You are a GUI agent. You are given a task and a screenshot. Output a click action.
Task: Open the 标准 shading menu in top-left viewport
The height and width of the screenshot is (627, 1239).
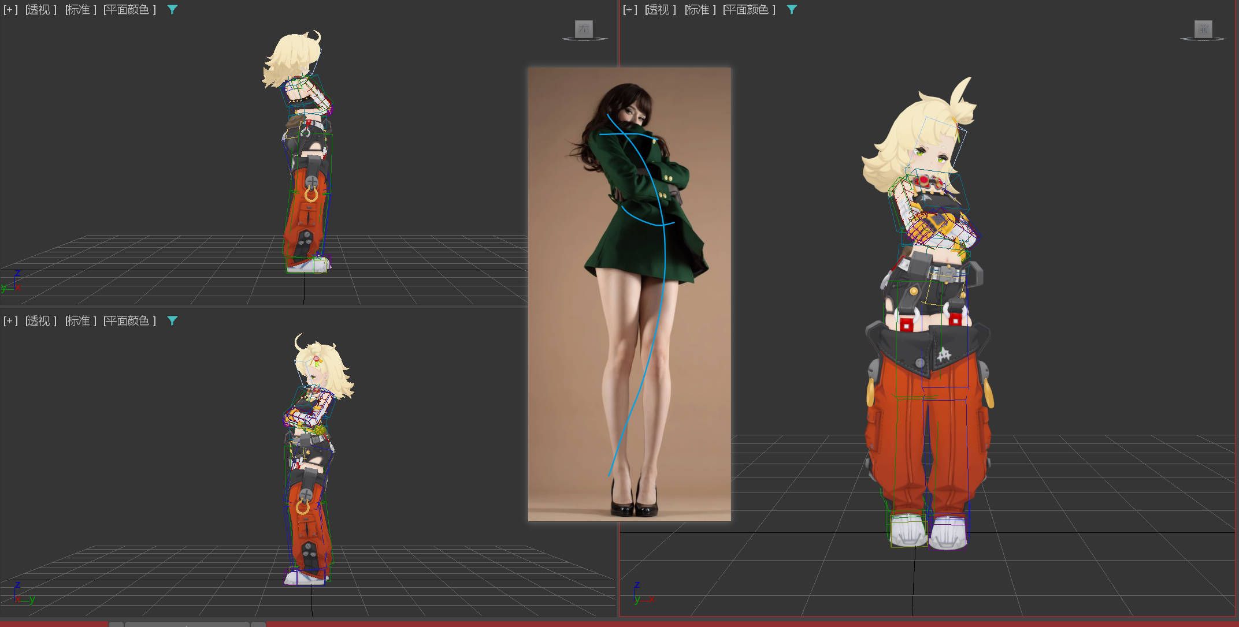(x=80, y=10)
